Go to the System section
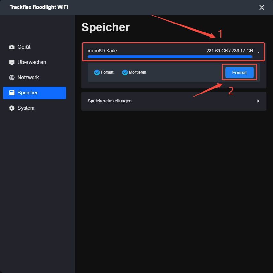Screen dimensions: 273x273 (x=34, y=108)
